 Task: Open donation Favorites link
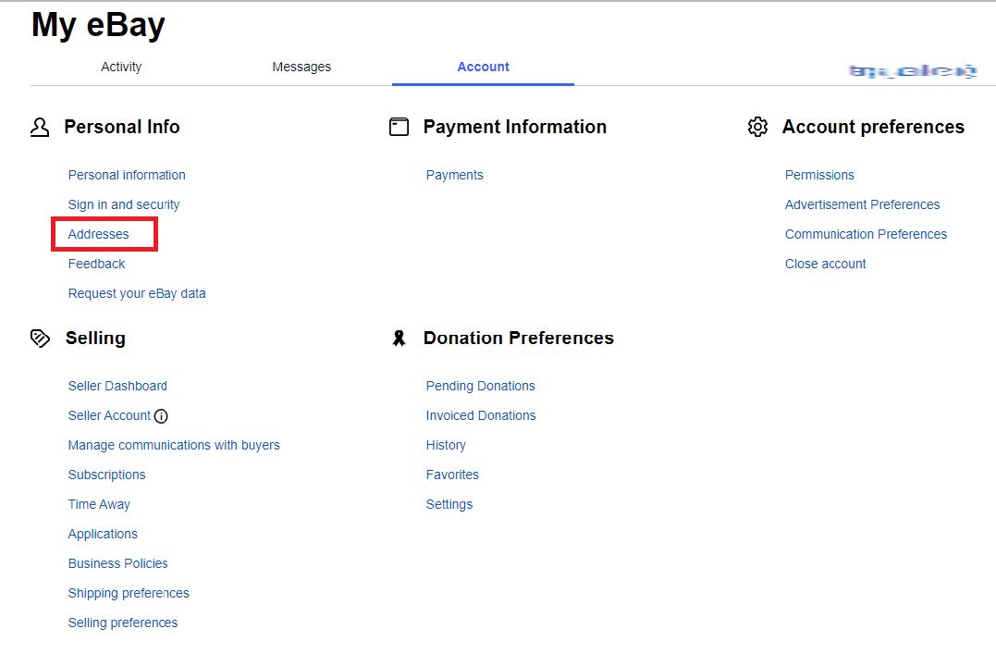pyautogui.click(x=452, y=475)
